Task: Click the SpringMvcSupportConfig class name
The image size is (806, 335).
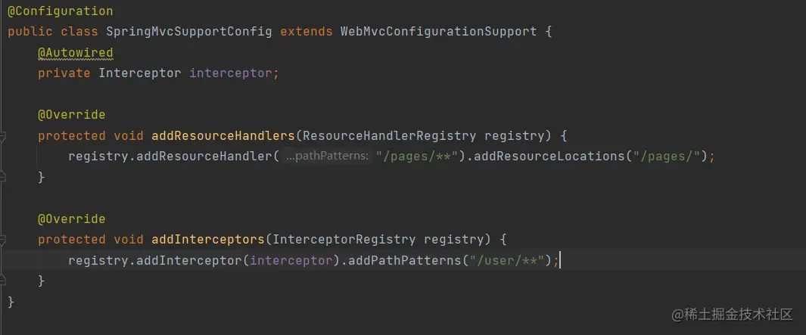Action: (193, 33)
